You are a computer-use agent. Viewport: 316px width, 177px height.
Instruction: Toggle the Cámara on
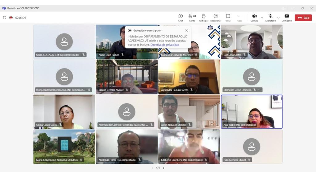[254, 18]
